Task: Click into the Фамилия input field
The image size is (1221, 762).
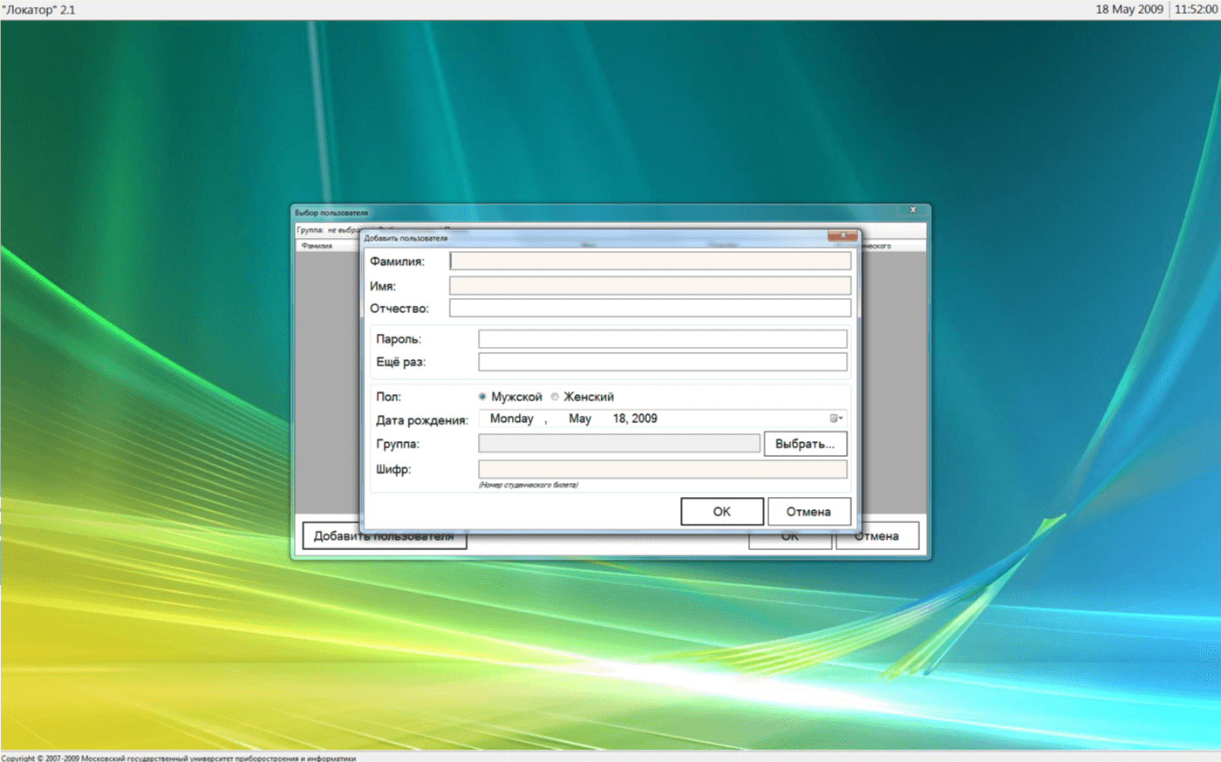Action: coord(650,261)
